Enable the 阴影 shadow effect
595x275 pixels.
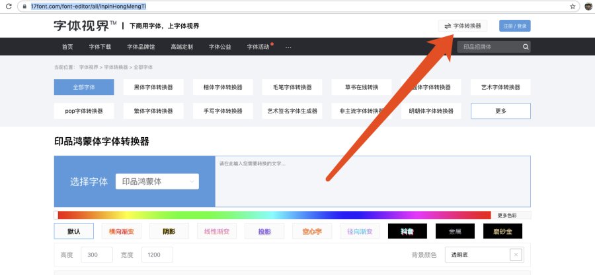169,231
